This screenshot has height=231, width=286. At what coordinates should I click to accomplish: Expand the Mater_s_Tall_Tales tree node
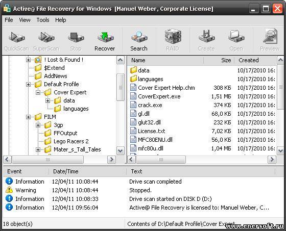[x=38, y=150]
